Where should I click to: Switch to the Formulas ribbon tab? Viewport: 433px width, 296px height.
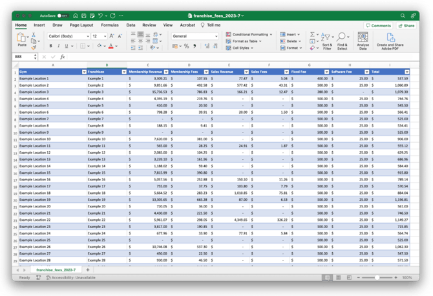(x=110, y=25)
